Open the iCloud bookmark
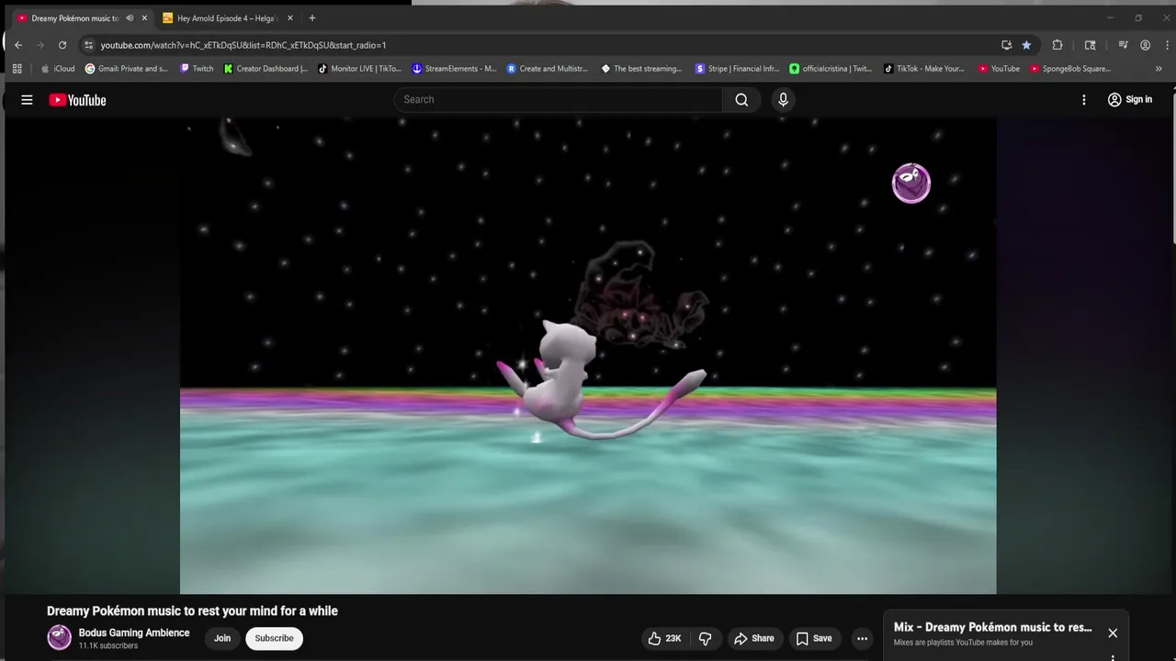 coord(58,69)
